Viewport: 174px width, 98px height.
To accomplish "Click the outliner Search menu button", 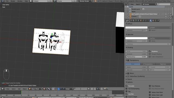I will click(x=138, y=4).
